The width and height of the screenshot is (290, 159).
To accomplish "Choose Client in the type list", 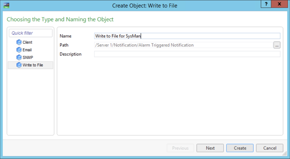I will point(27,42).
